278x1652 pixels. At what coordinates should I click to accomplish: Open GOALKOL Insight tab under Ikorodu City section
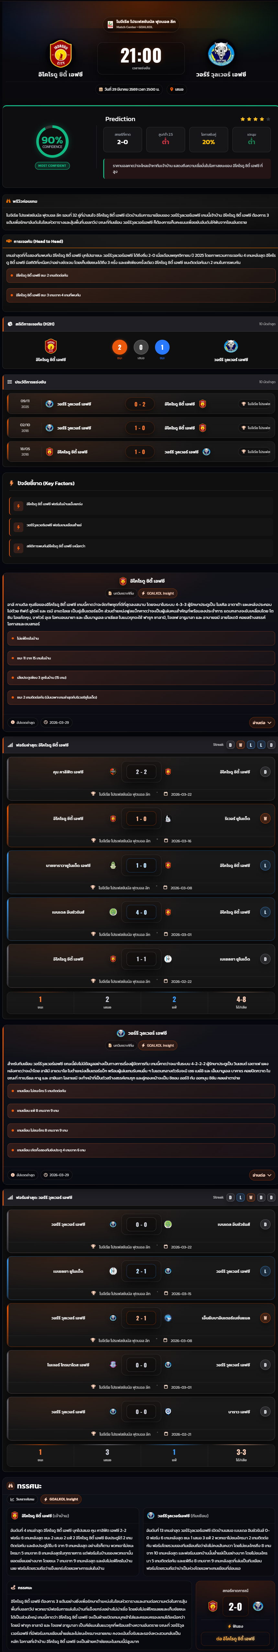[x=158, y=593]
